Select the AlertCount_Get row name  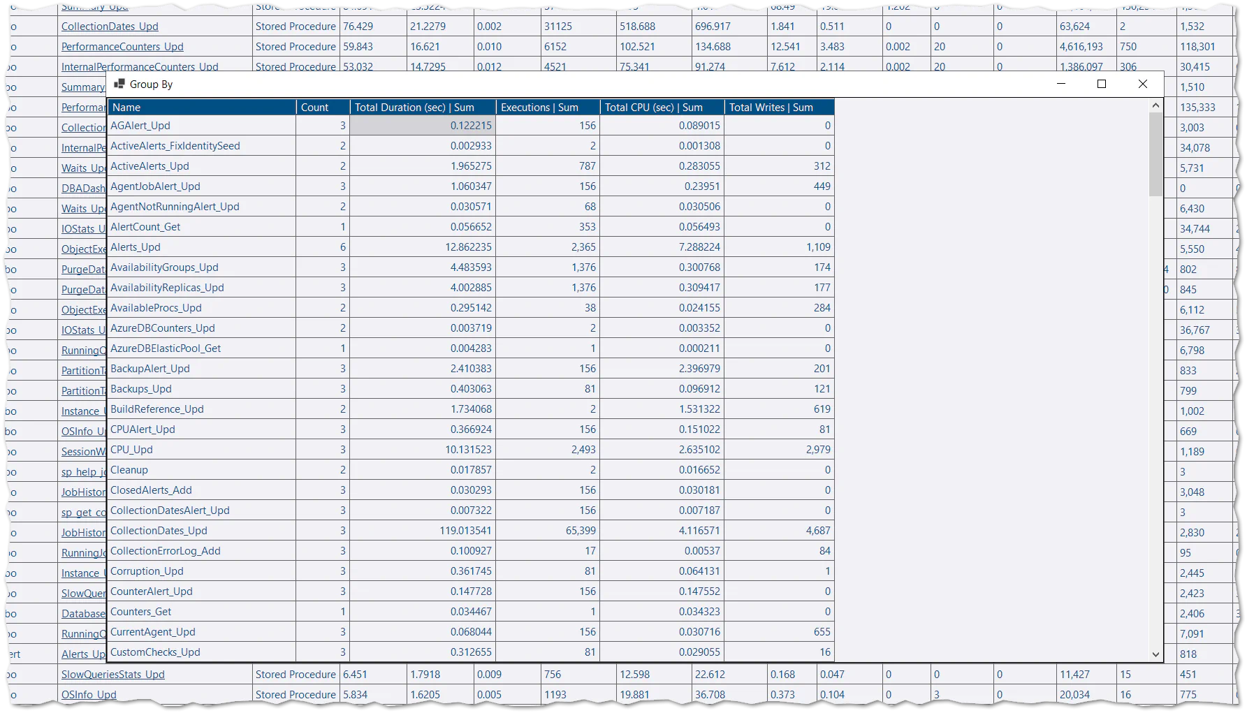pyautogui.click(x=145, y=227)
